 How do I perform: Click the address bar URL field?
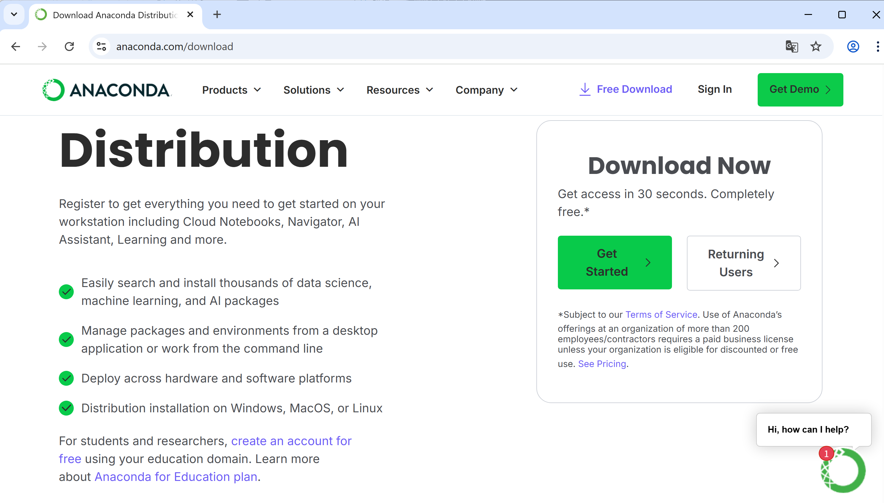pyautogui.click(x=415, y=46)
